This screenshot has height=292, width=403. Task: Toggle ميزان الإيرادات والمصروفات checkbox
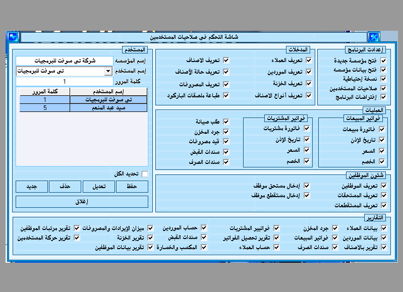(151, 228)
